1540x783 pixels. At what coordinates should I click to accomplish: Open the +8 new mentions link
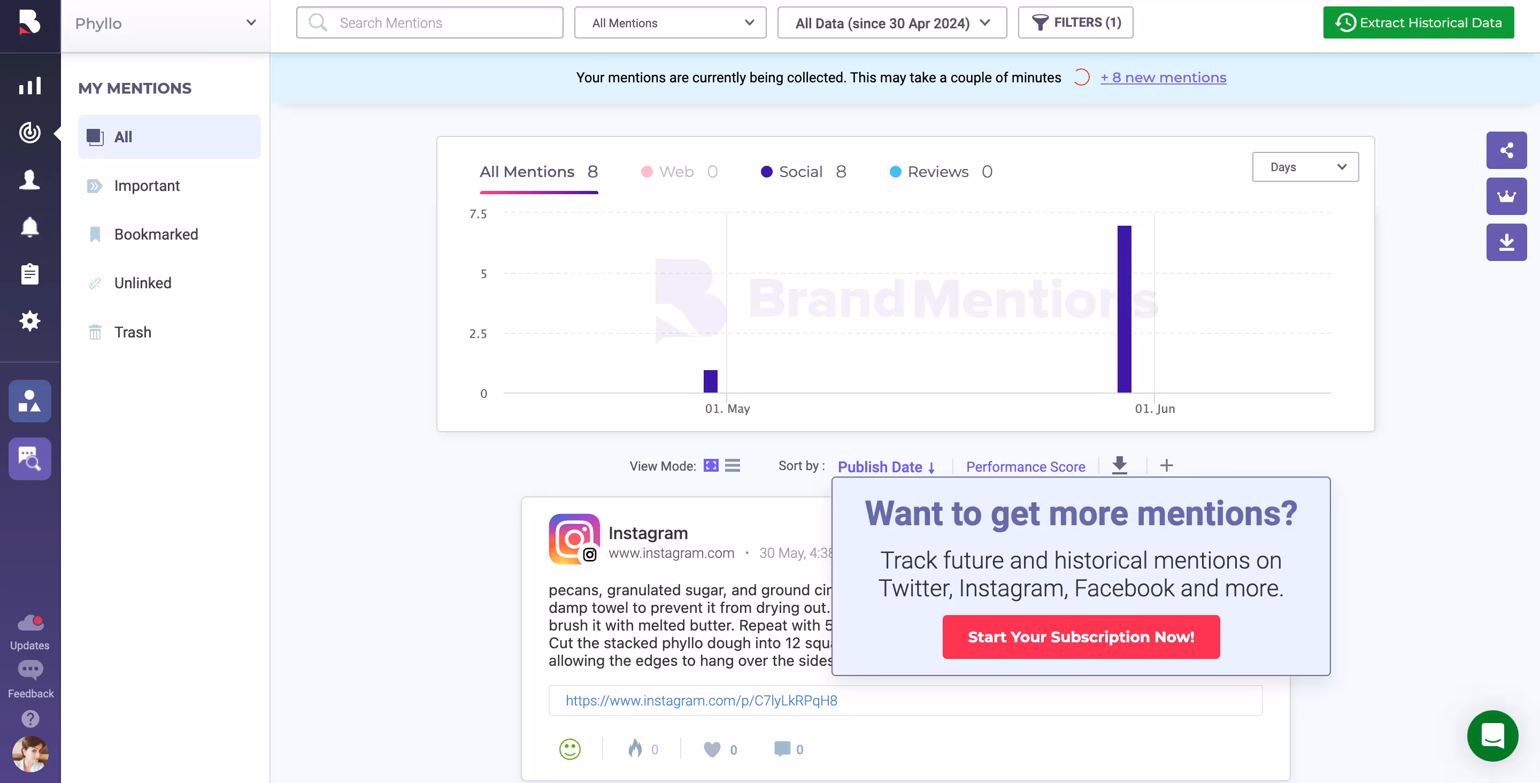pyautogui.click(x=1163, y=78)
